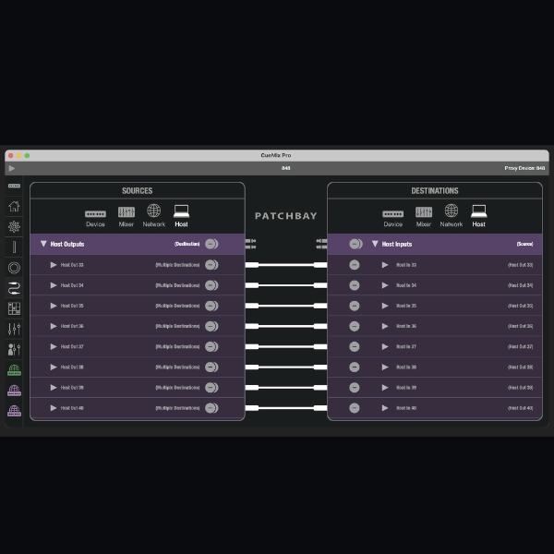The width and height of the screenshot is (554, 554).
Task: Click the patch cable joining Host Out 36
Action: tap(286, 326)
